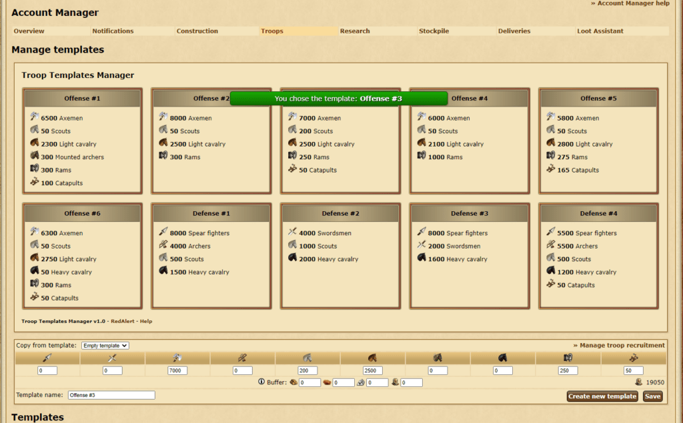683x423 pixels.
Task: Click the archers icon in Defense #4 card
Action: [x=550, y=244]
